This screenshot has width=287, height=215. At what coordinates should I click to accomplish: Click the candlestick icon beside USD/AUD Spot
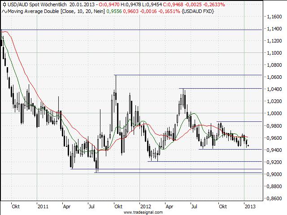click(x=4, y=4)
